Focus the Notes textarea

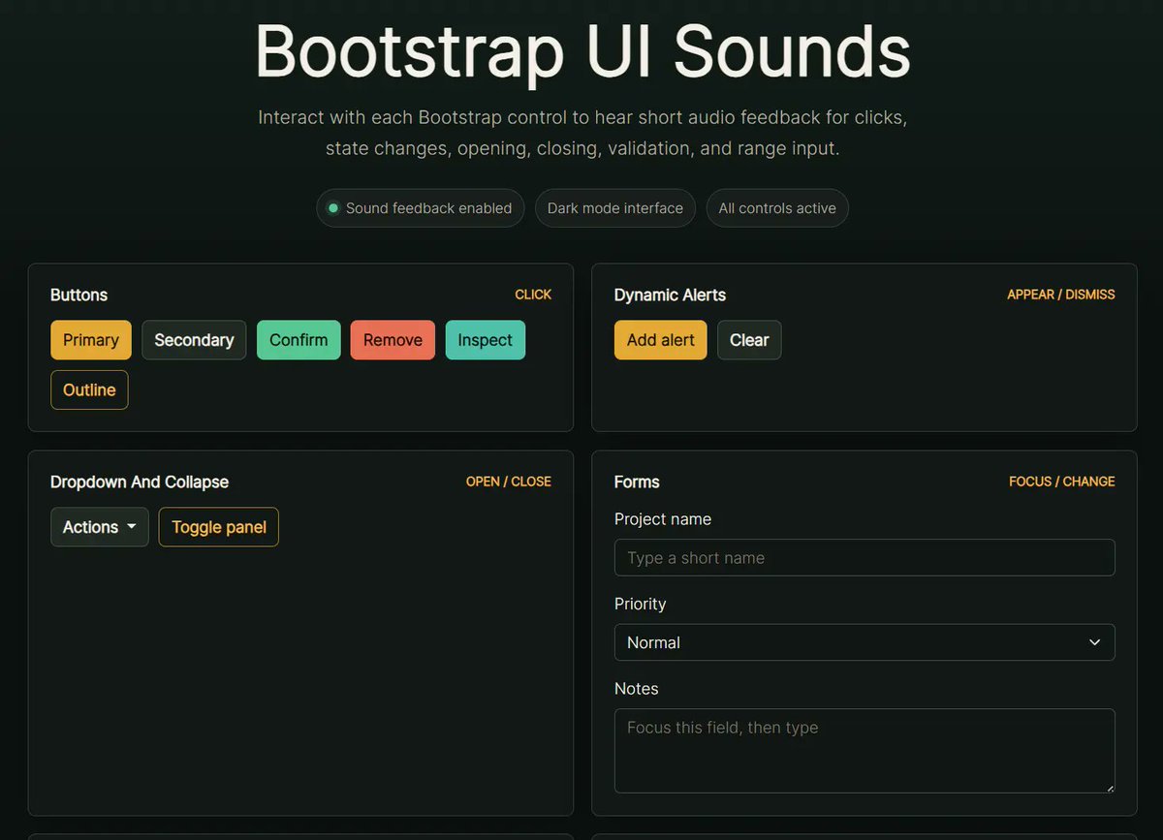864,751
